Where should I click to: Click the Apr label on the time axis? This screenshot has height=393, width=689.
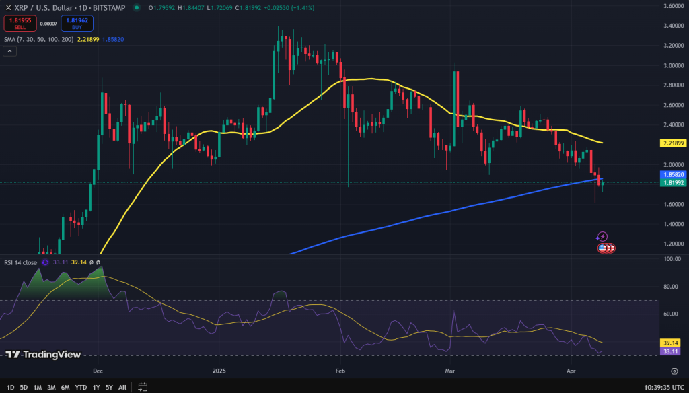point(571,371)
